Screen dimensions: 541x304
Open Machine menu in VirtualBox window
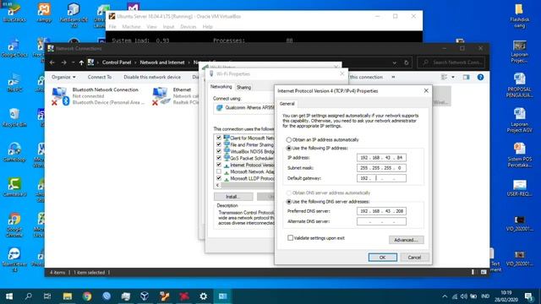[x=131, y=26]
